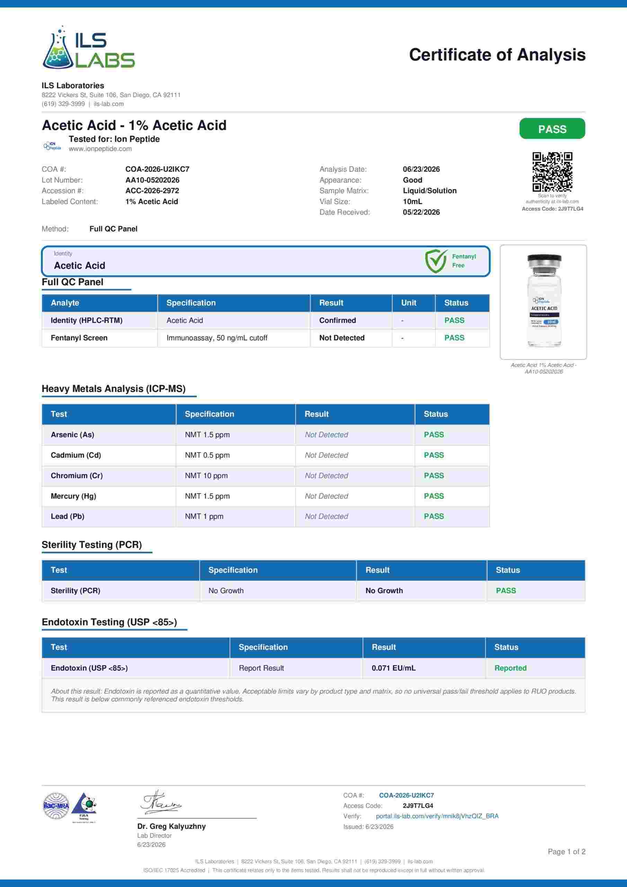Click the QR code to verify authenticity
Screen dimensions: 627x887
(552, 172)
